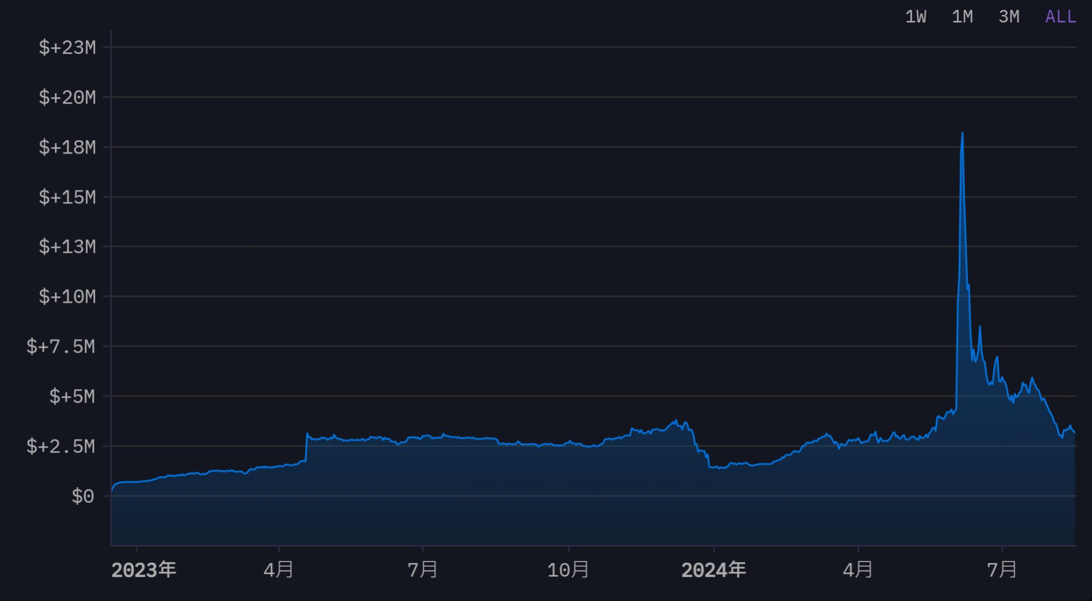
Task: Click the $+18M y-axis label
Action: point(67,148)
